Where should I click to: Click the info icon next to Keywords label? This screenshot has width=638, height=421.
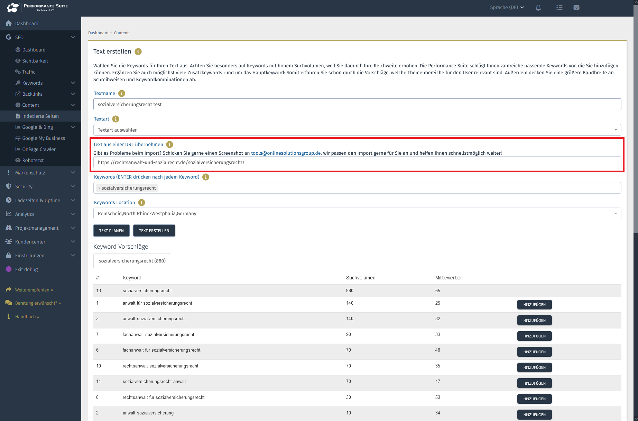pyautogui.click(x=206, y=177)
